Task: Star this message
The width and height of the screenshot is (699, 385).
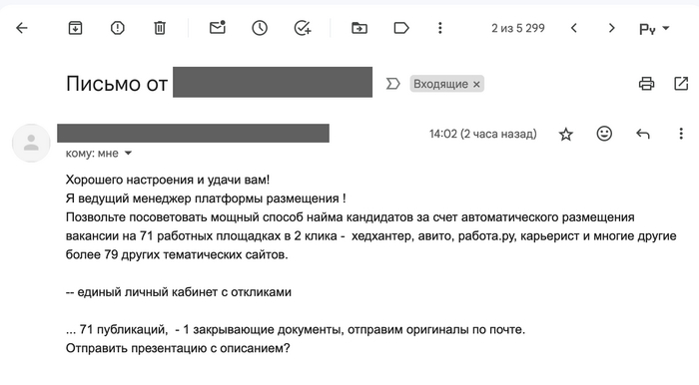Action: pos(566,134)
